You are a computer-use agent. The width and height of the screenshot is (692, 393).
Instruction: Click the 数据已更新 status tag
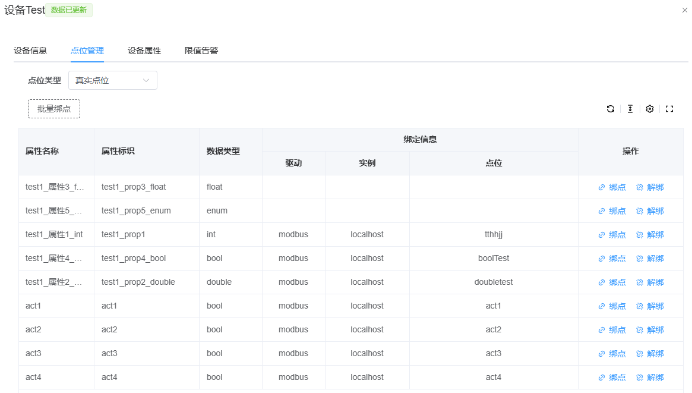coord(69,10)
